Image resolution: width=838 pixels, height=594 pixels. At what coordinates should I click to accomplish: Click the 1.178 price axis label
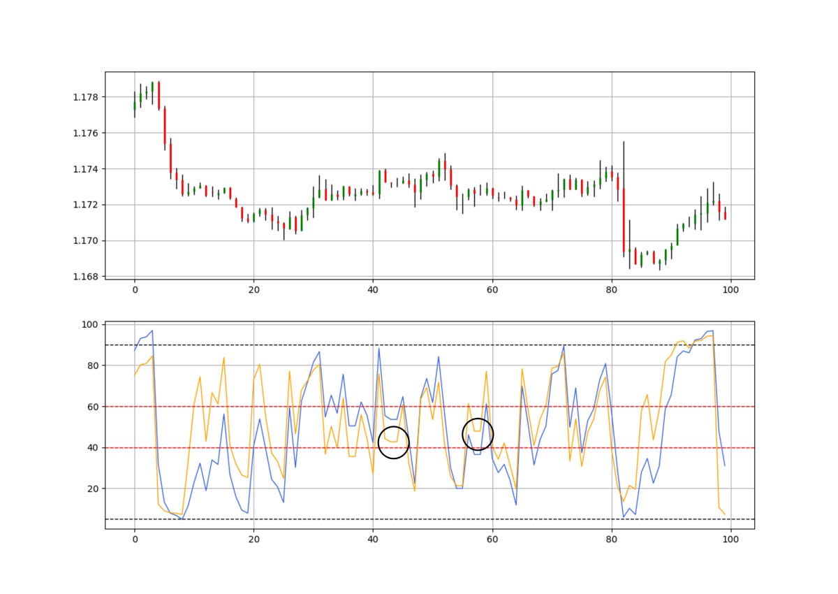pyautogui.click(x=86, y=97)
